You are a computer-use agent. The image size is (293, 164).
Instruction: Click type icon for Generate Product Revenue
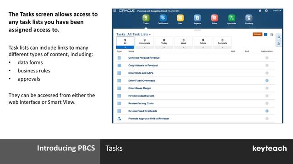pos(119,58)
